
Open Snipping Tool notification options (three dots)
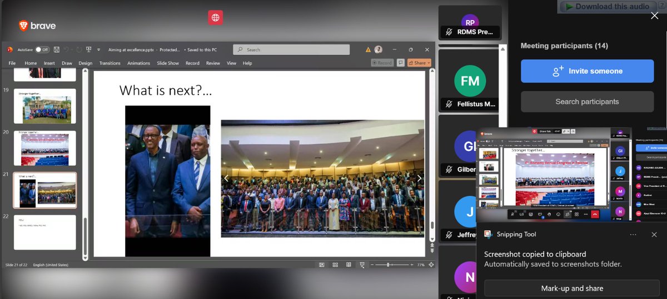[x=633, y=235]
